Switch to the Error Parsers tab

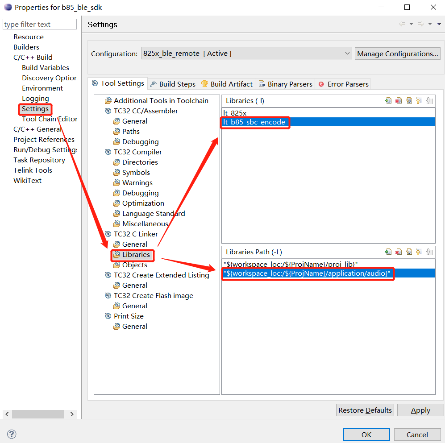pos(343,84)
